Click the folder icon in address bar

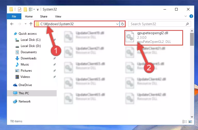coord(37,24)
